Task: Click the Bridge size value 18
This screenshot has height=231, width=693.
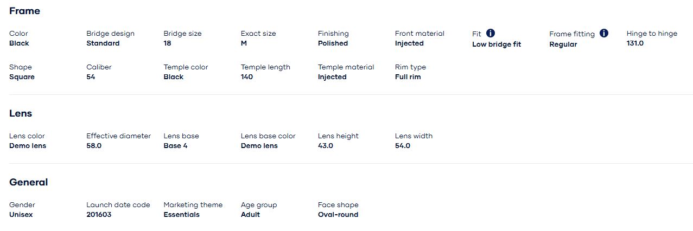Action: [x=167, y=43]
